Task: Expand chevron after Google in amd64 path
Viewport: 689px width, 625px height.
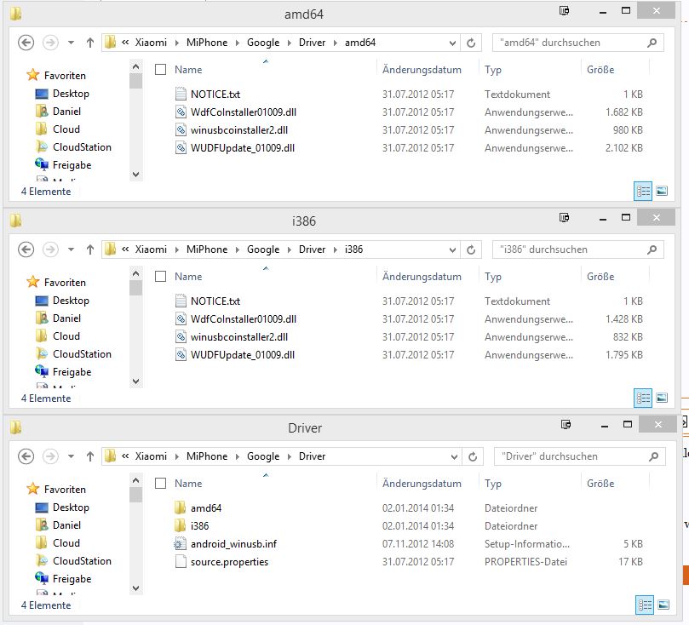Action: [x=289, y=43]
